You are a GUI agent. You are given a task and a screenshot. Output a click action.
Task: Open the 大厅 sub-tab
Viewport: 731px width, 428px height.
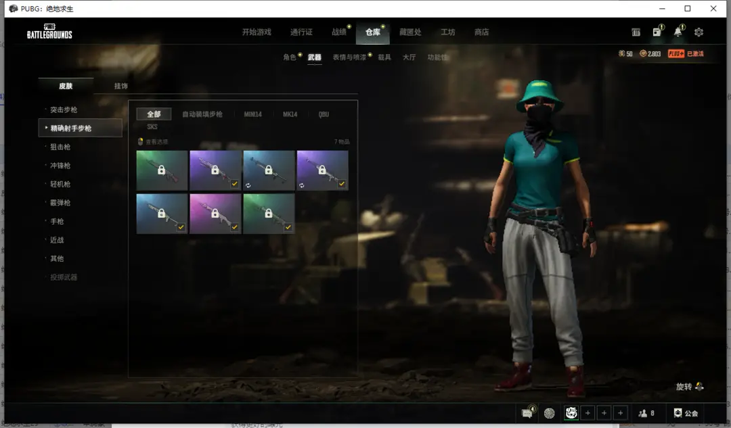point(409,57)
